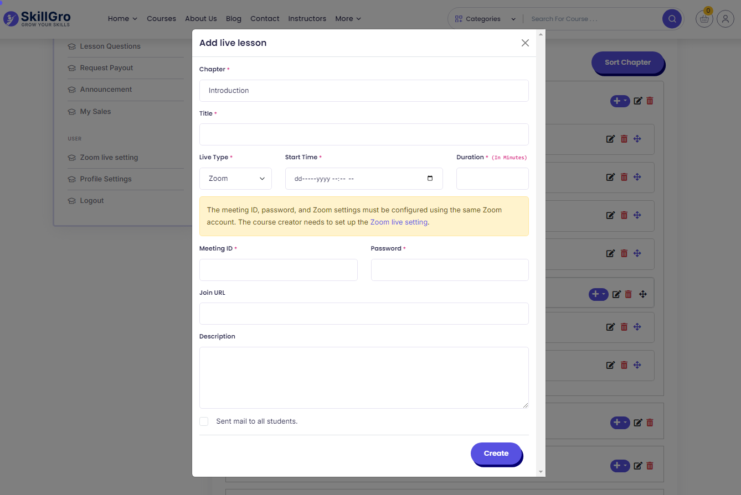Click the Chapter field showing Introduction
Image resolution: width=741 pixels, height=495 pixels.
(x=364, y=91)
